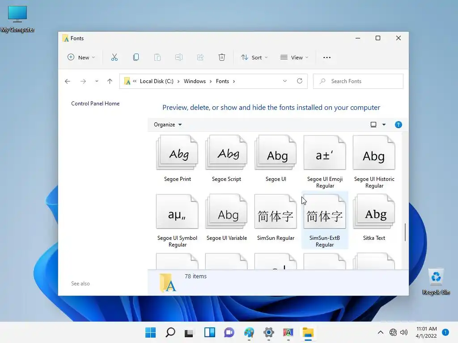Select SimSun-ExtB Regular font
The height and width of the screenshot is (343, 458).
[x=325, y=221]
